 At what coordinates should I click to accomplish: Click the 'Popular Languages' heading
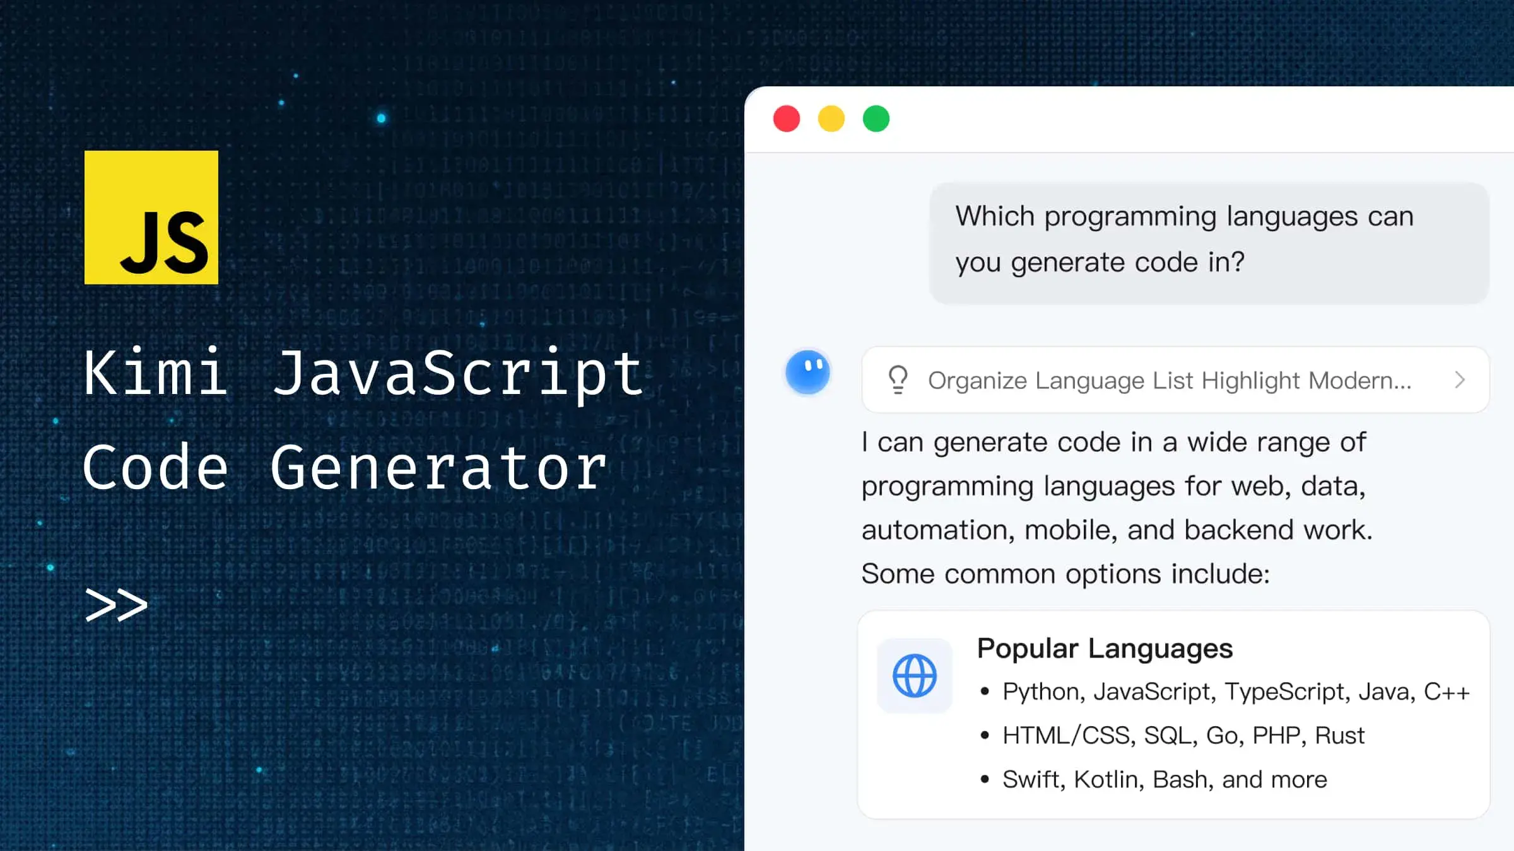(1105, 648)
